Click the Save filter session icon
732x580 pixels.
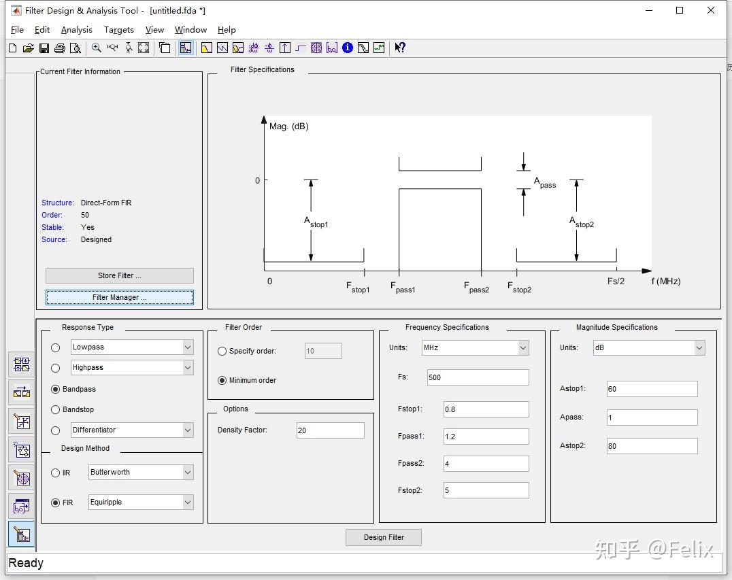[44, 48]
